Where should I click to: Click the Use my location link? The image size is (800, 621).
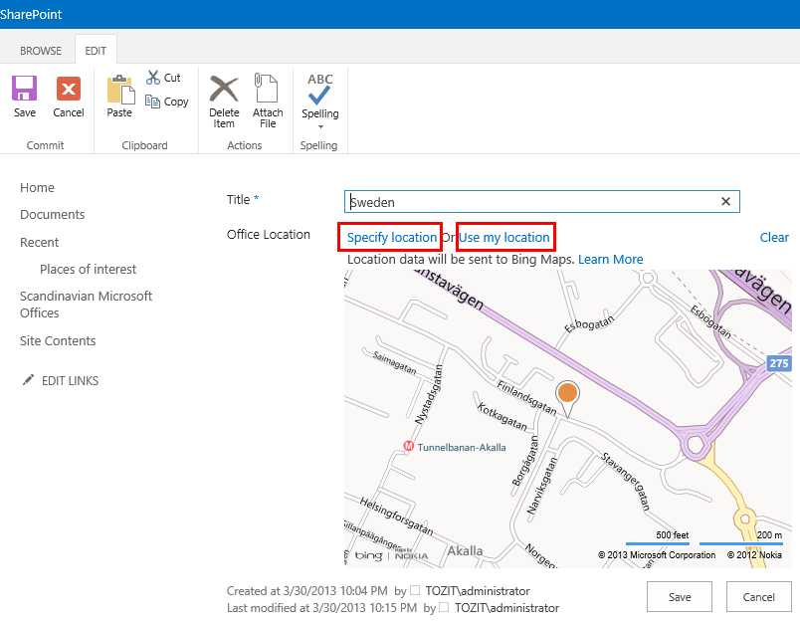coord(504,237)
